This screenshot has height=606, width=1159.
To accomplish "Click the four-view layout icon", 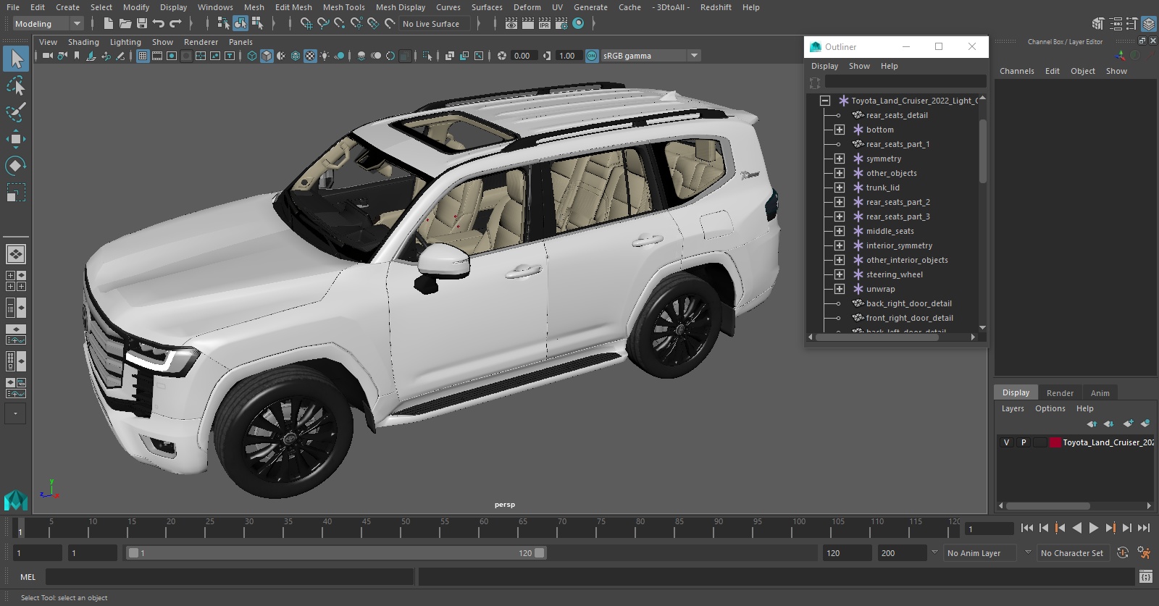I will pyautogui.click(x=16, y=281).
